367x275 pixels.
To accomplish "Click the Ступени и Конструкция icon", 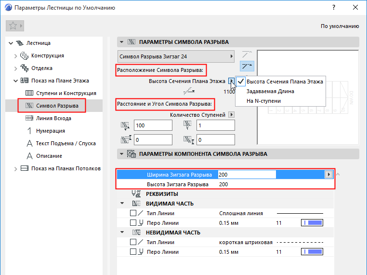I will pos(29,93).
